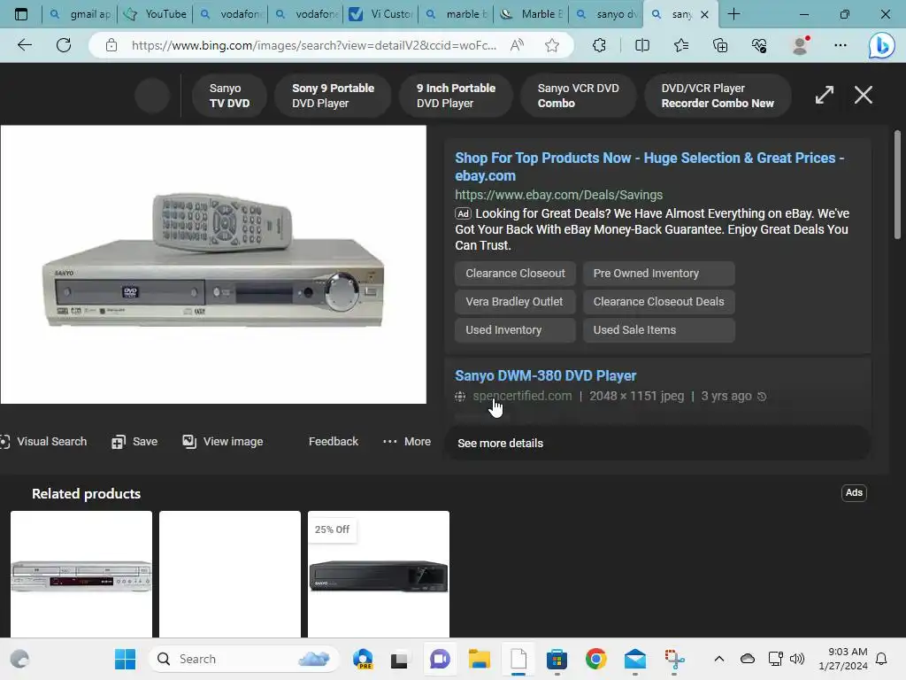Open the ebay.com/Deals/Savings URL link
Viewport: 906px width, 680px height.
tap(558, 195)
